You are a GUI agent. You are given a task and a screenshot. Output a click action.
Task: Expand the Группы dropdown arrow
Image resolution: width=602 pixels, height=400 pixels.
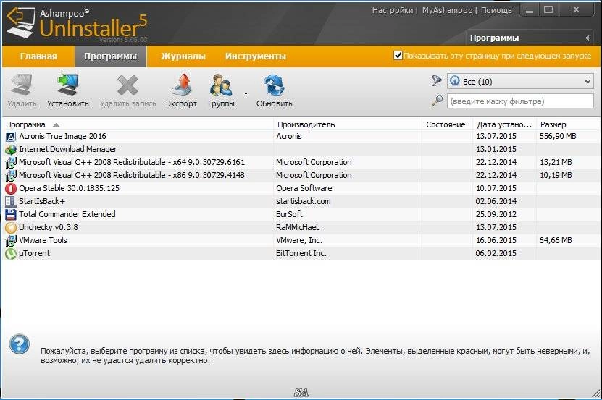[x=246, y=93]
